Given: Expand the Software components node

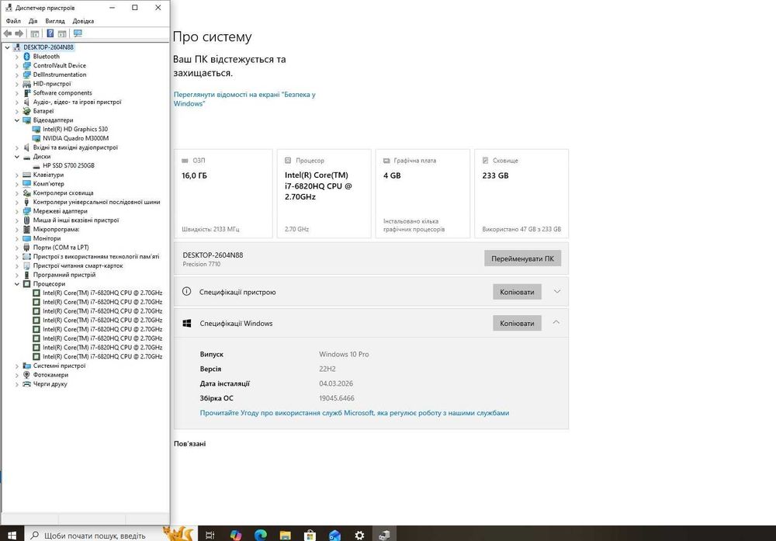Looking at the screenshot, I should (x=17, y=93).
